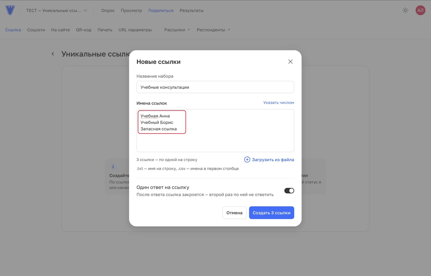This screenshot has height=276, width=431.
Task: Click the back arrow beside Уникальные ссылки
Action: (x=53, y=54)
